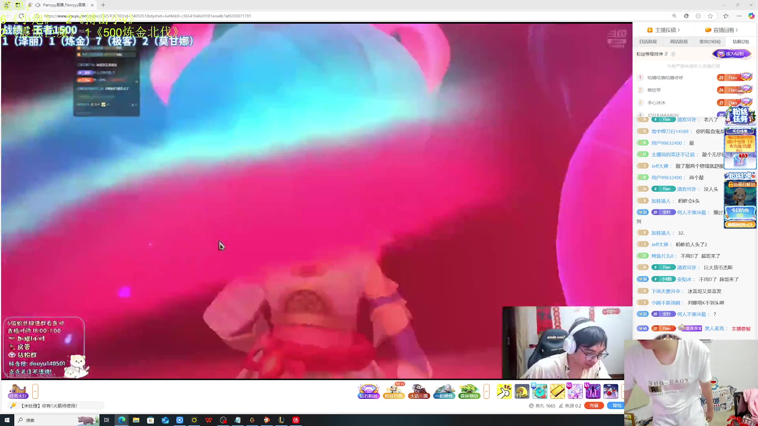Screen dimensions: 758x426
Task: Open the 粉丝钓鱼 fan fishing game
Action: click(x=394, y=391)
